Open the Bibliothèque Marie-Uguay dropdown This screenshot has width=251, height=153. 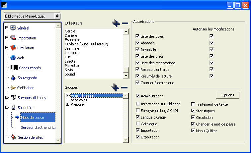(x=32, y=16)
